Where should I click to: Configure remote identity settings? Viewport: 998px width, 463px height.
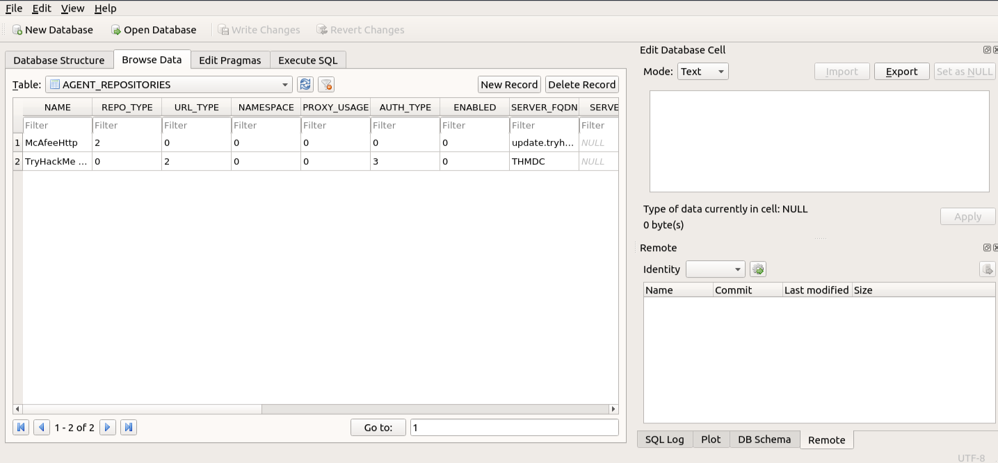point(758,269)
